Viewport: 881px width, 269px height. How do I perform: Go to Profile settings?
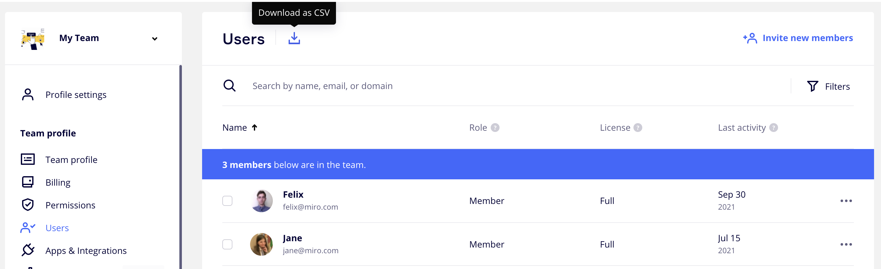click(75, 95)
